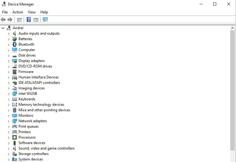Open the File menu
Viewport: 236px width, 162px height.
[5, 12]
